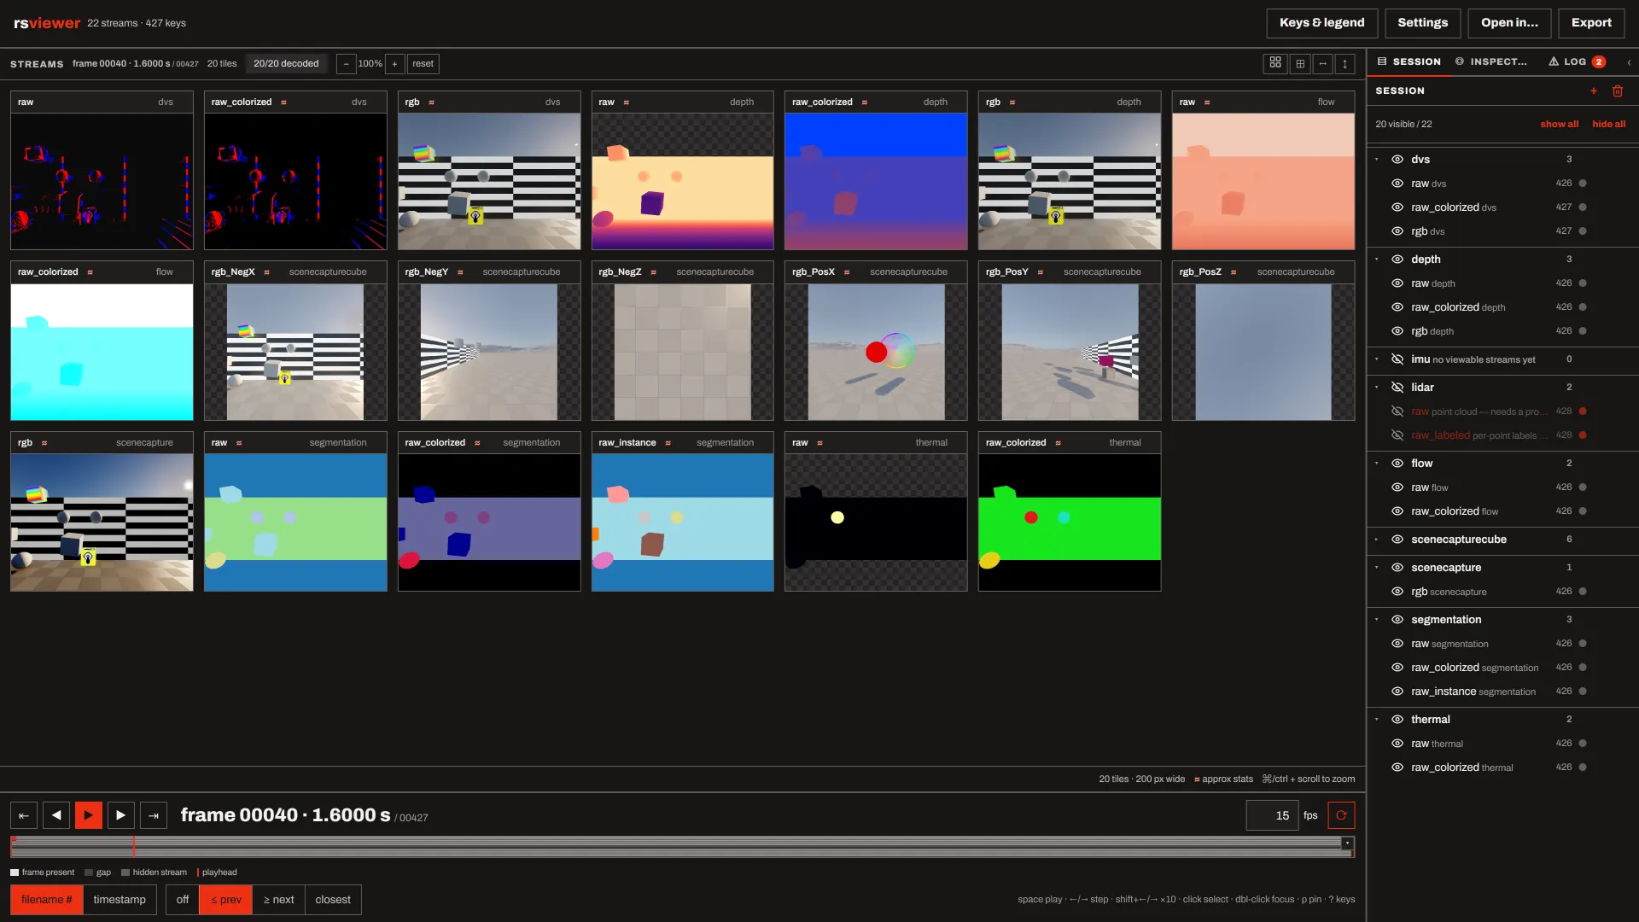Collapse the right side panel
1639x922 pixels.
pyautogui.click(x=1629, y=61)
